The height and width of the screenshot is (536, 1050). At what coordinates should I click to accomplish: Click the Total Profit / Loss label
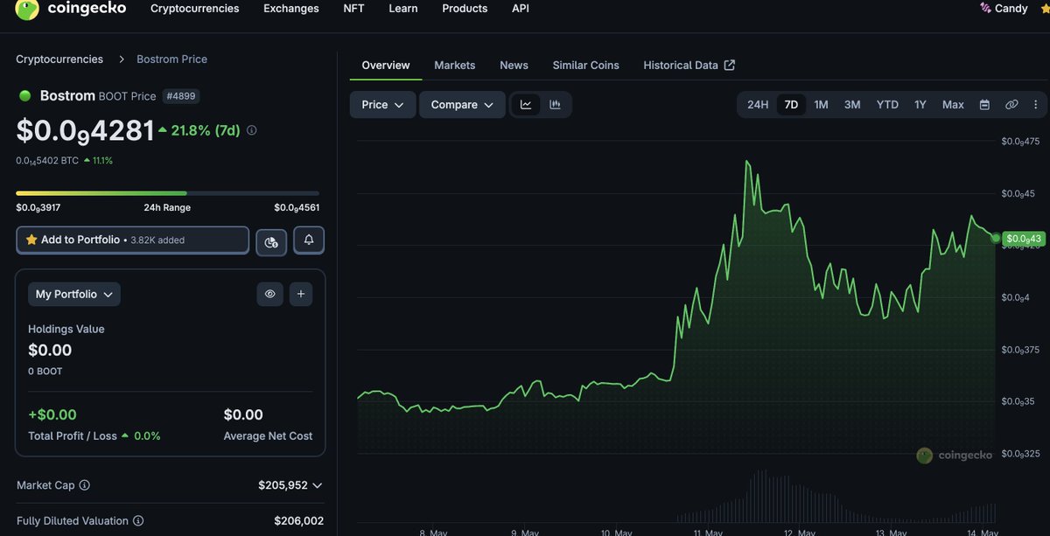coord(72,436)
